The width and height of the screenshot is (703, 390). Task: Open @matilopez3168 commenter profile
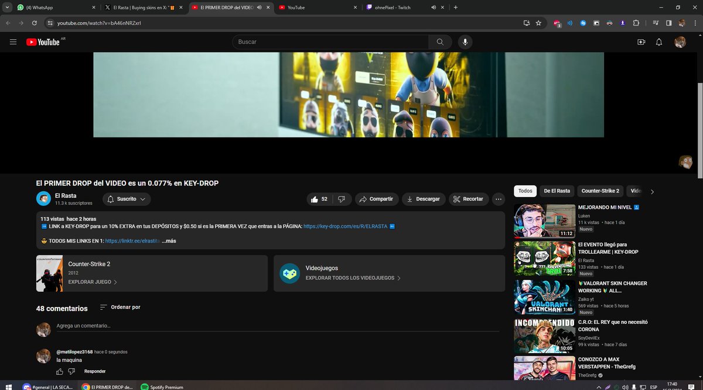74,352
